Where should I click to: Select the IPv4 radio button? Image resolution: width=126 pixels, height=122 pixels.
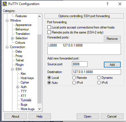click(74, 83)
